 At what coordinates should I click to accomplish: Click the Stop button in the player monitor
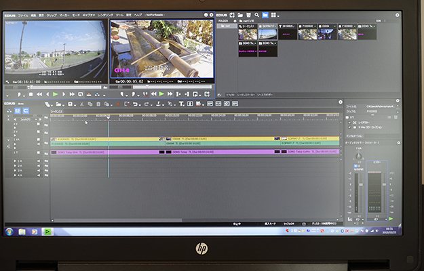click(x=29, y=94)
